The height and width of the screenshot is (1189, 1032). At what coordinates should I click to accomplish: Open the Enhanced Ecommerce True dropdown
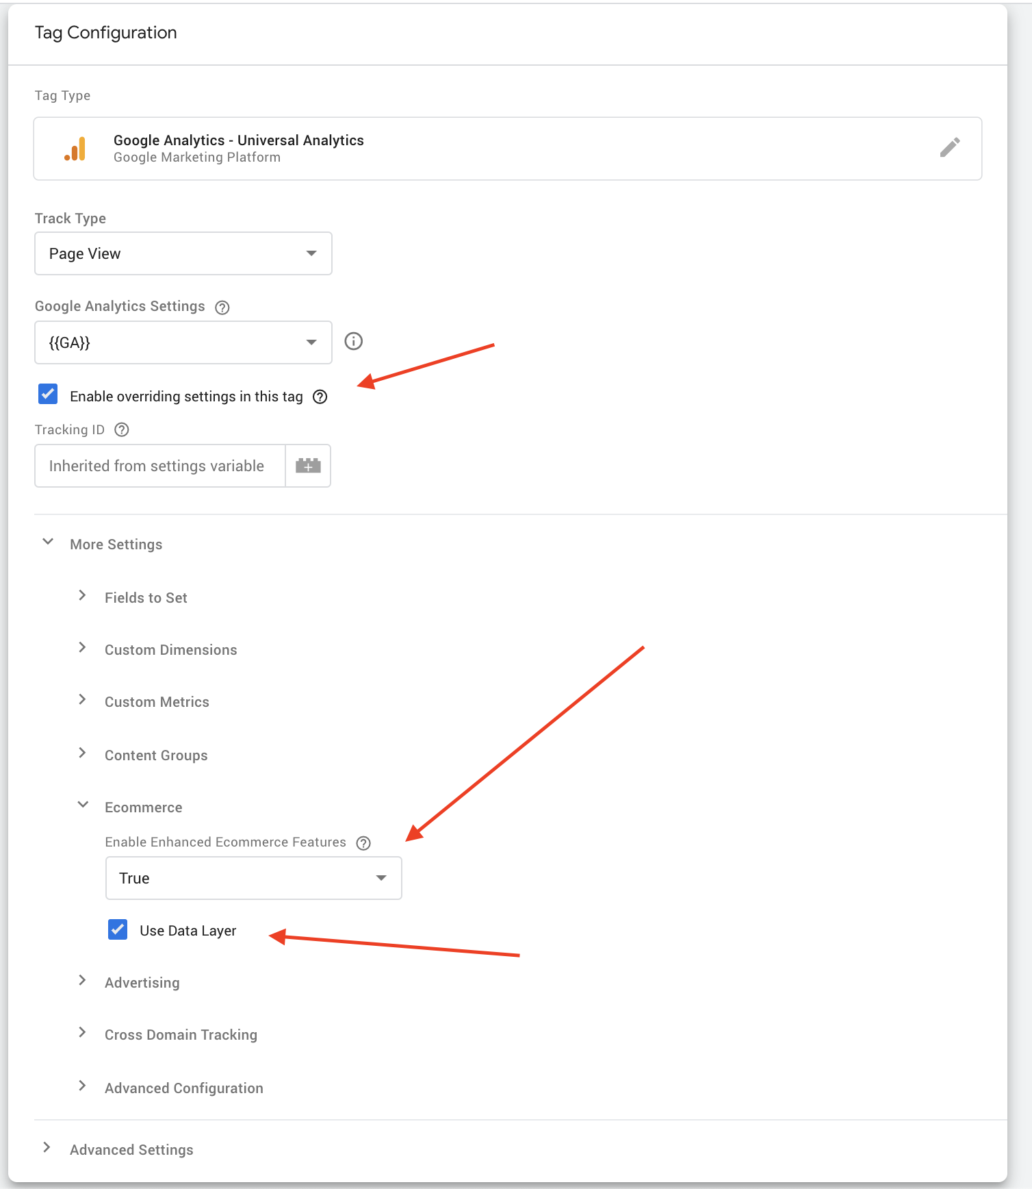tap(254, 878)
